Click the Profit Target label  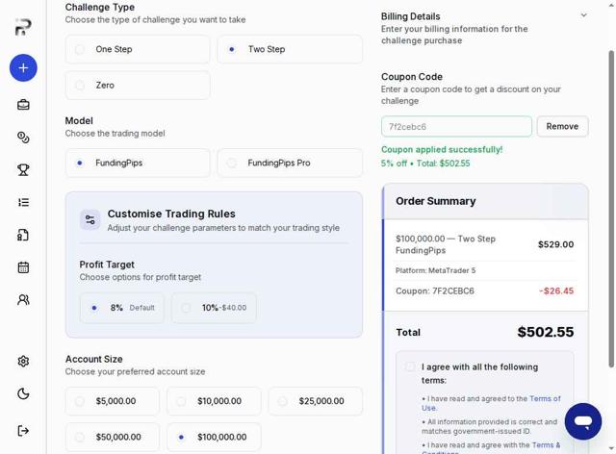107,265
